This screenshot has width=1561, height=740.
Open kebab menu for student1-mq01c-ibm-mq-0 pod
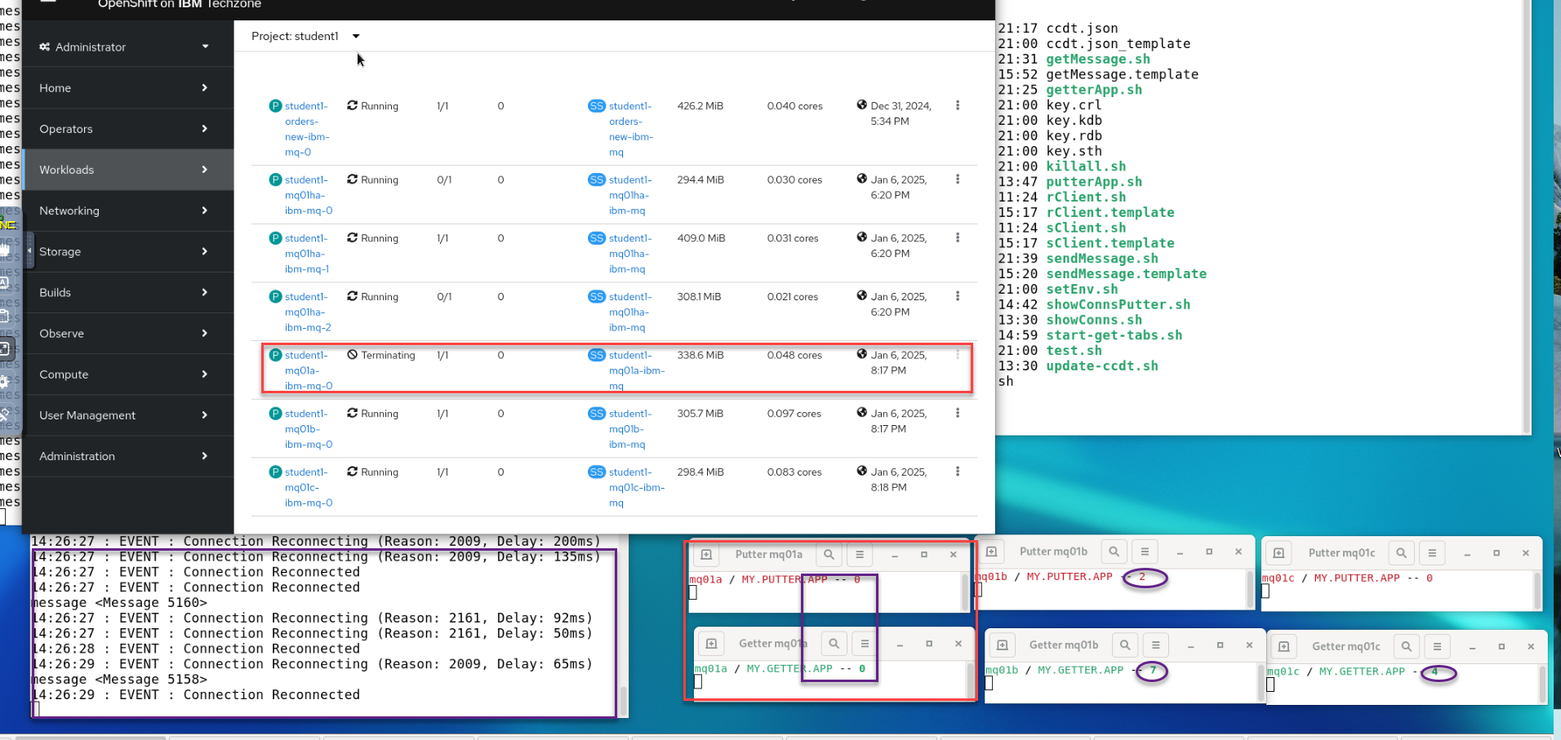tap(957, 472)
